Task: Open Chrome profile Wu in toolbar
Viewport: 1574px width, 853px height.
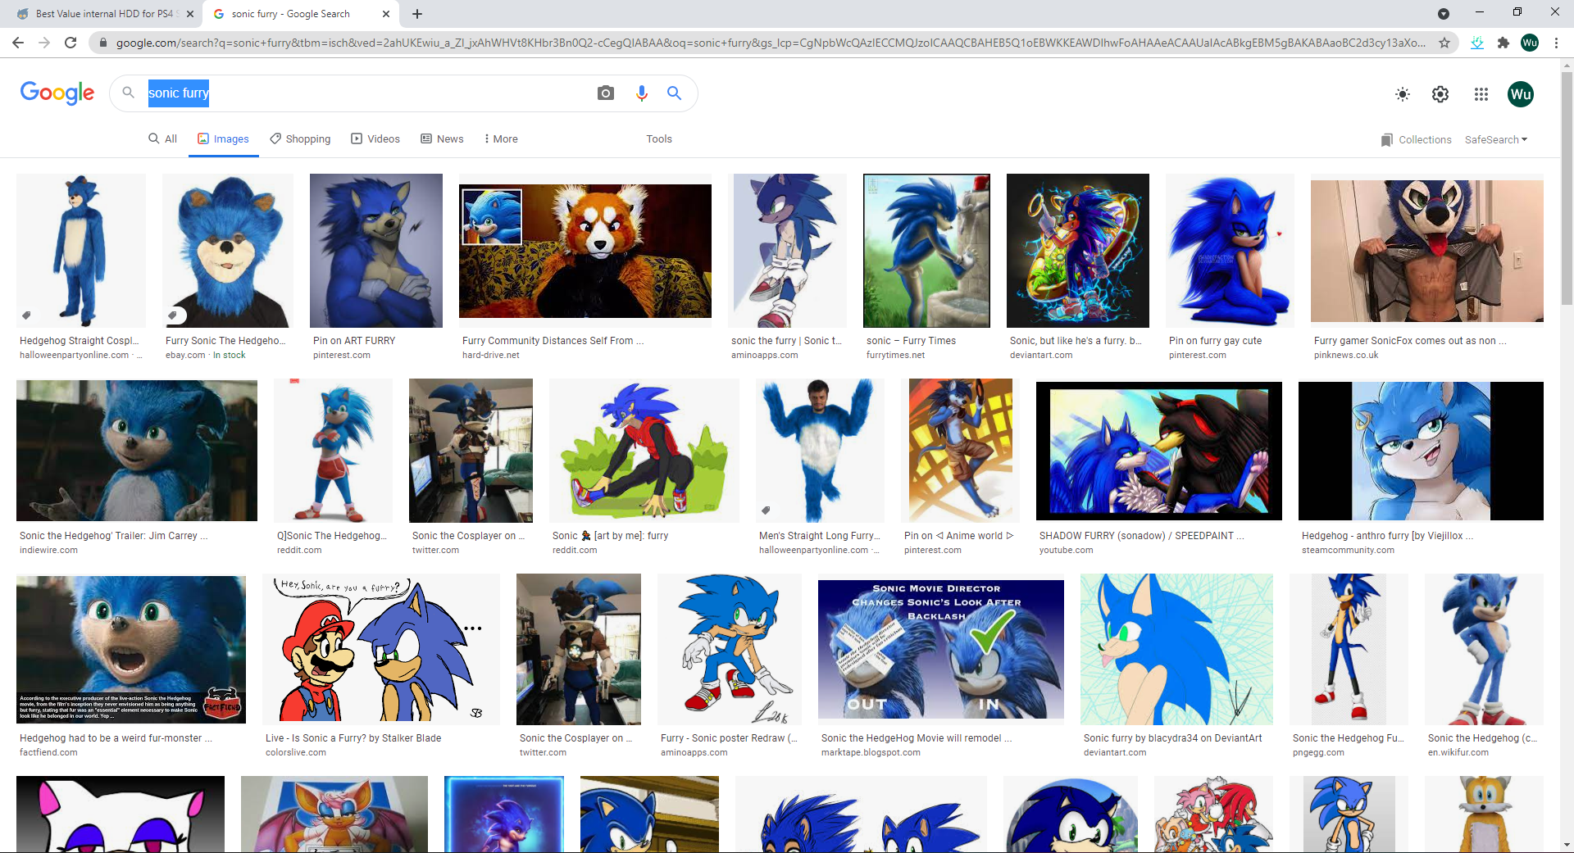Action: pos(1530,43)
